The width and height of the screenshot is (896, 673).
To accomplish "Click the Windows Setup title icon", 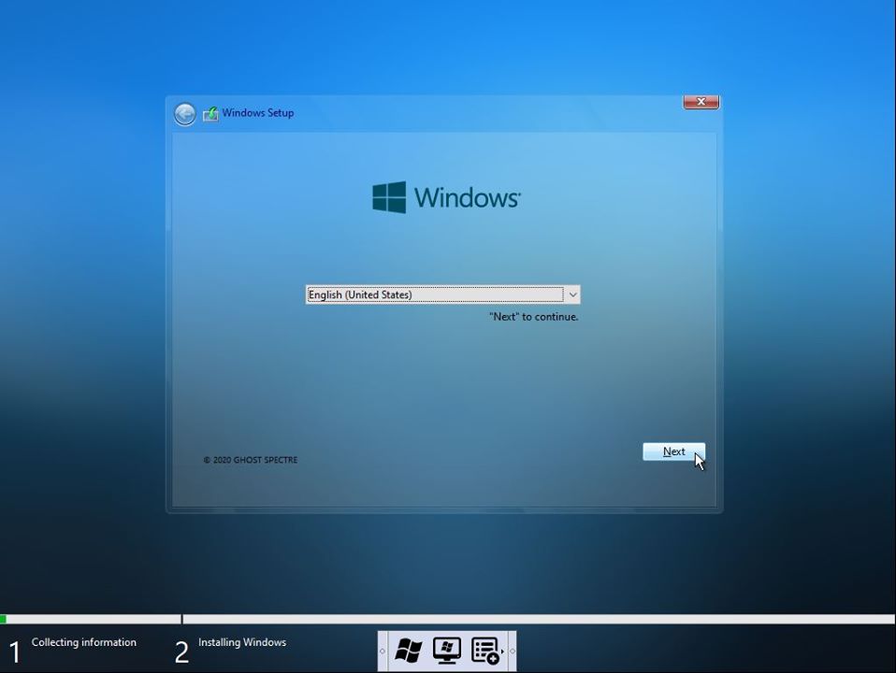I will (x=210, y=114).
